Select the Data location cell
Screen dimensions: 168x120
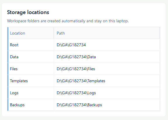pyautogui.click(x=31, y=57)
